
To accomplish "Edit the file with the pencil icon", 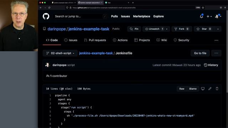I will 210,89.
